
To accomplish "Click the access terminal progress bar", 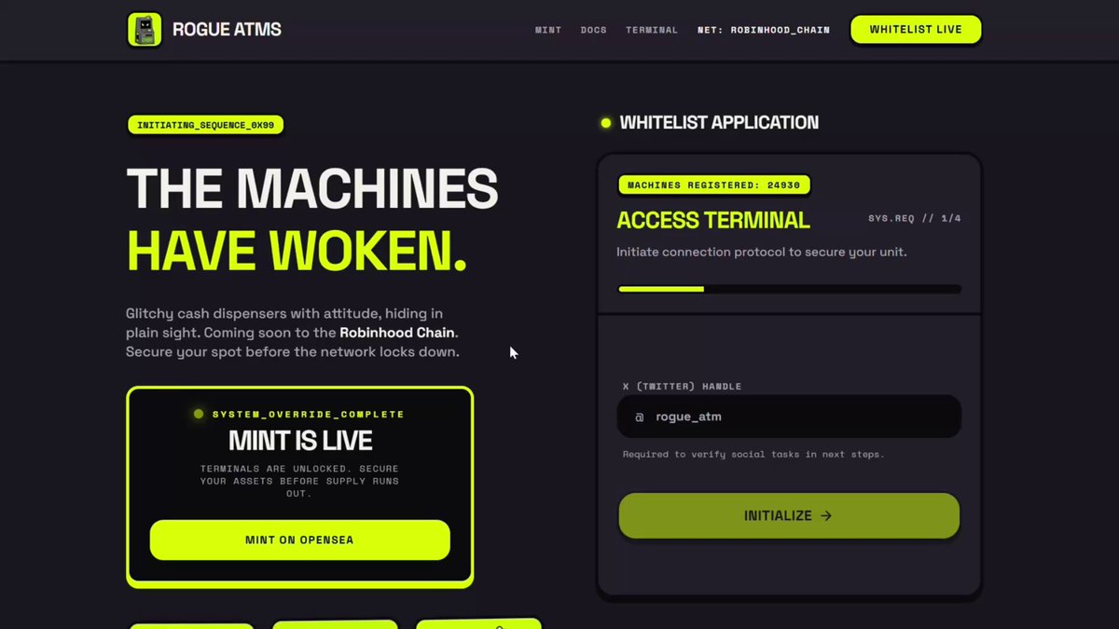I will (x=789, y=289).
